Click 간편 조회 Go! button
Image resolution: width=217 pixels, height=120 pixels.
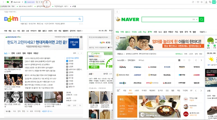pos(74,43)
